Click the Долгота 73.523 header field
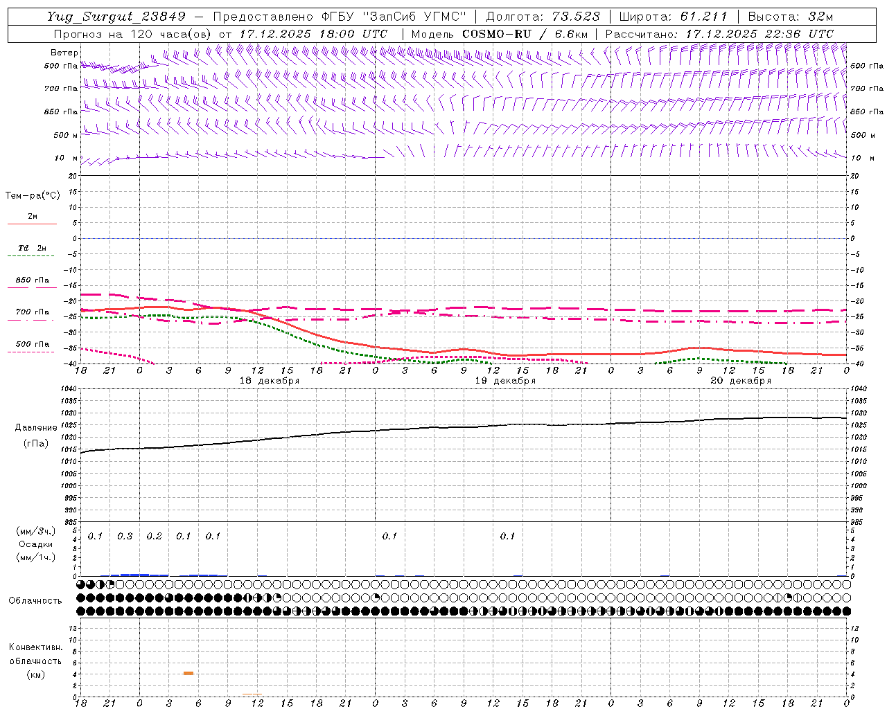Viewport: 887px width, 709px height. tap(543, 17)
